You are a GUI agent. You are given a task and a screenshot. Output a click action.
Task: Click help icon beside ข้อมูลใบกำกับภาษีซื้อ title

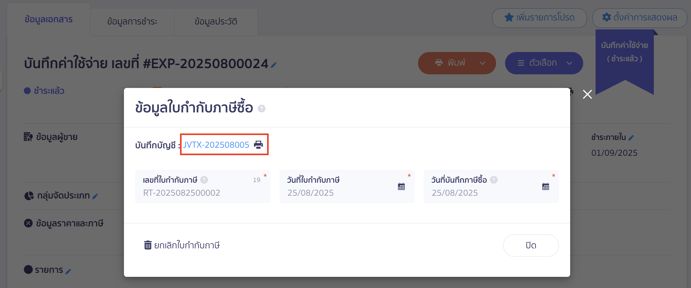pyautogui.click(x=262, y=109)
